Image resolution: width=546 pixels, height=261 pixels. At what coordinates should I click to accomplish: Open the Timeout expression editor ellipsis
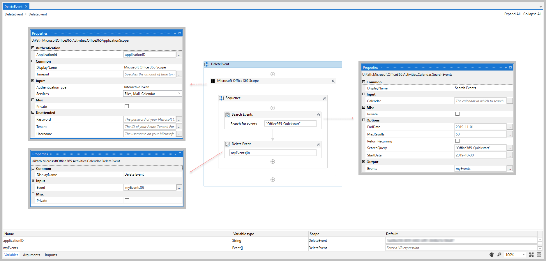179,74
